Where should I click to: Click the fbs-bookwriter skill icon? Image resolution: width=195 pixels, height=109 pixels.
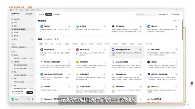coord(113,74)
